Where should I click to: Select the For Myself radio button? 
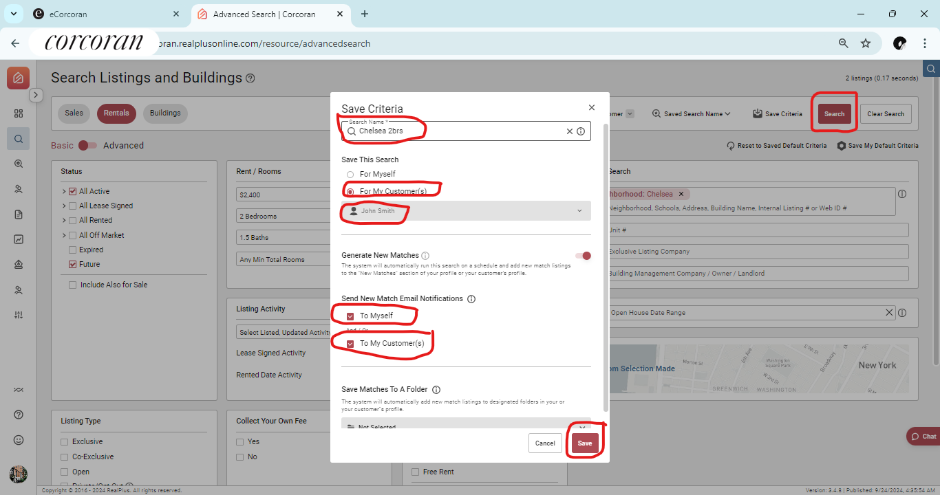pyautogui.click(x=350, y=175)
